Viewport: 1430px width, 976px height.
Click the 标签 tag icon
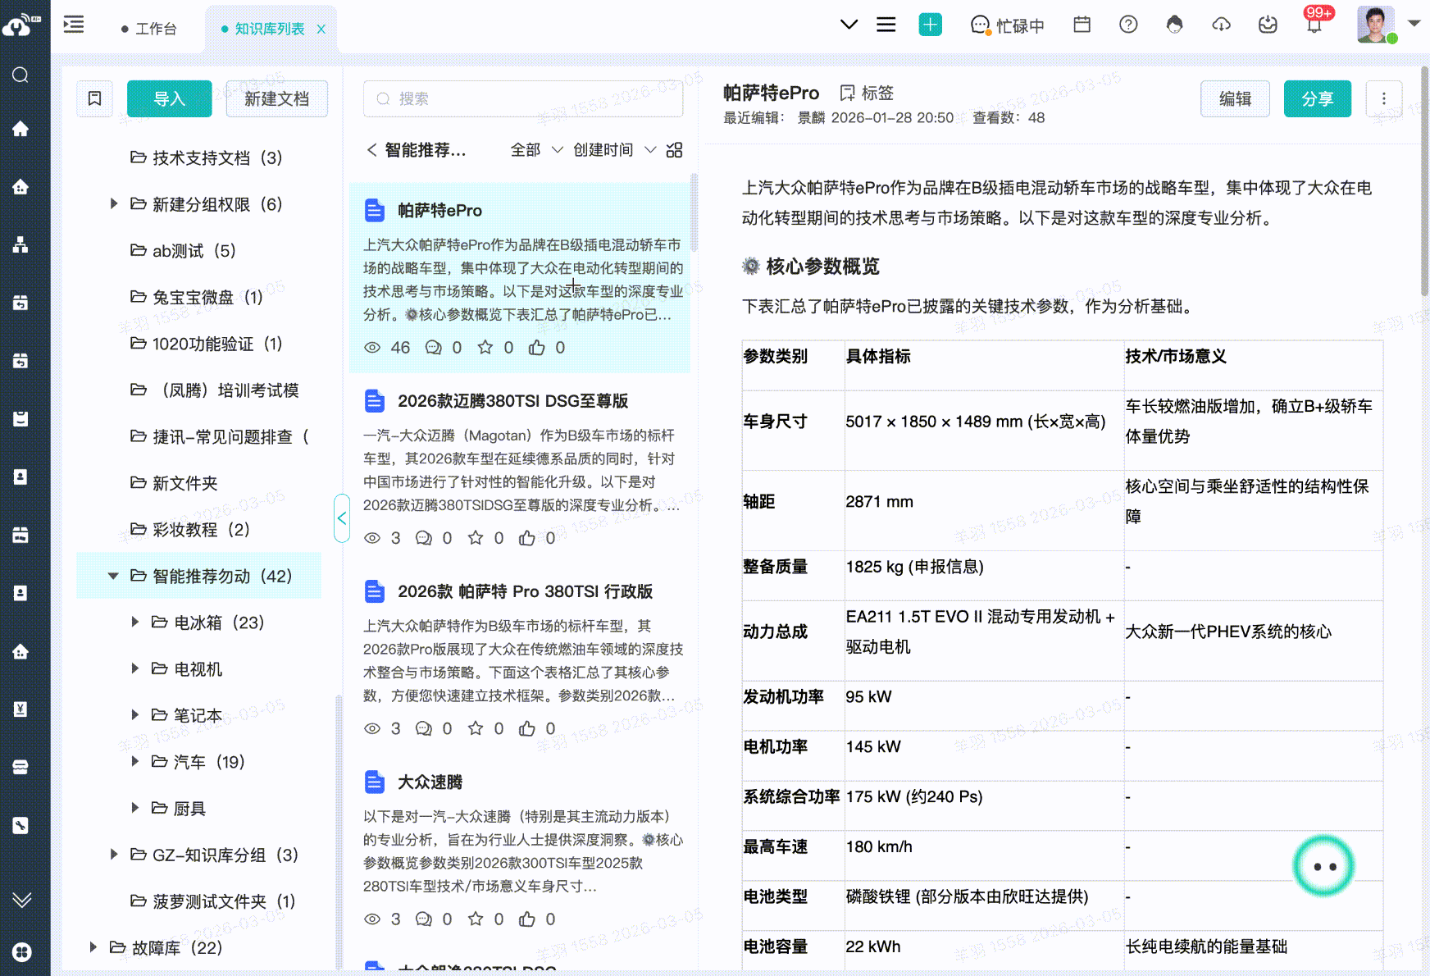tap(848, 93)
